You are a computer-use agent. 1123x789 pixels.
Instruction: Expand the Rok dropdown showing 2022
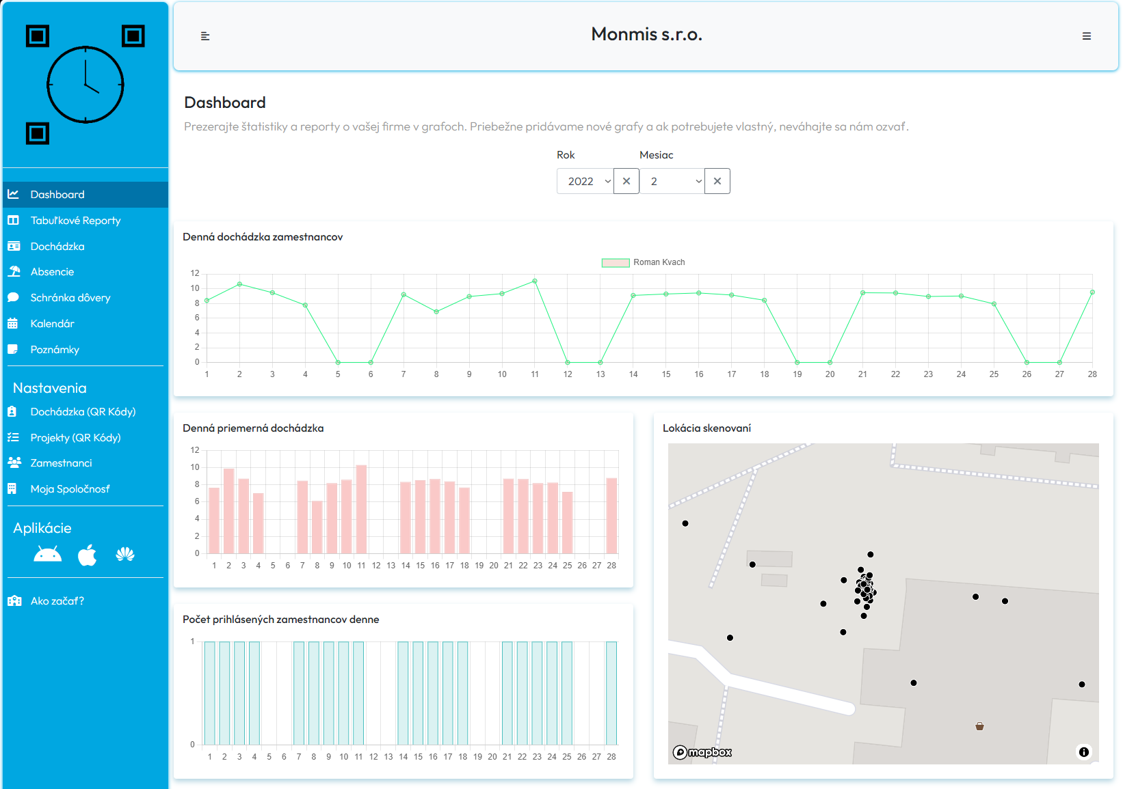tap(585, 181)
